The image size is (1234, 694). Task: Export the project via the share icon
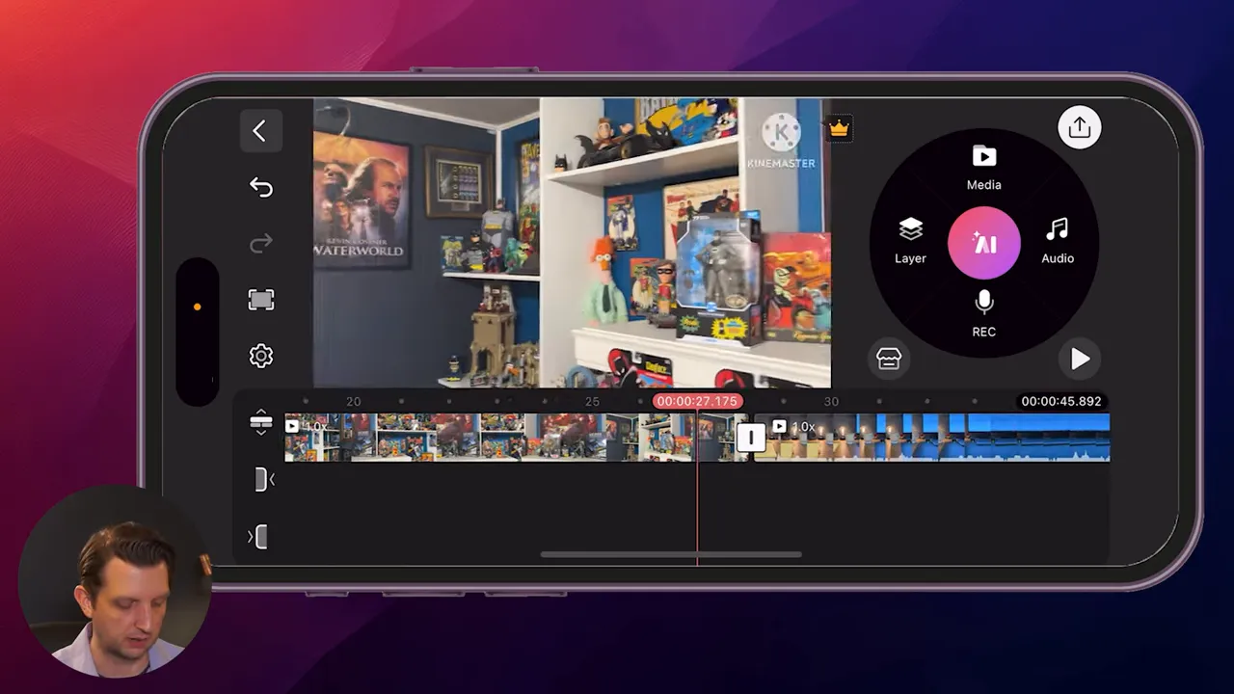pos(1080,127)
